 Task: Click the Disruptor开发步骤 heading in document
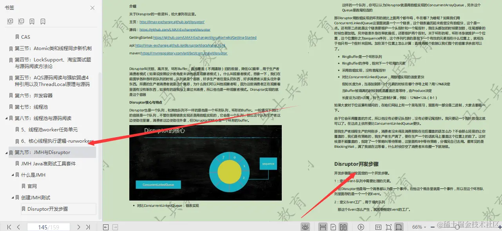[x=356, y=164]
